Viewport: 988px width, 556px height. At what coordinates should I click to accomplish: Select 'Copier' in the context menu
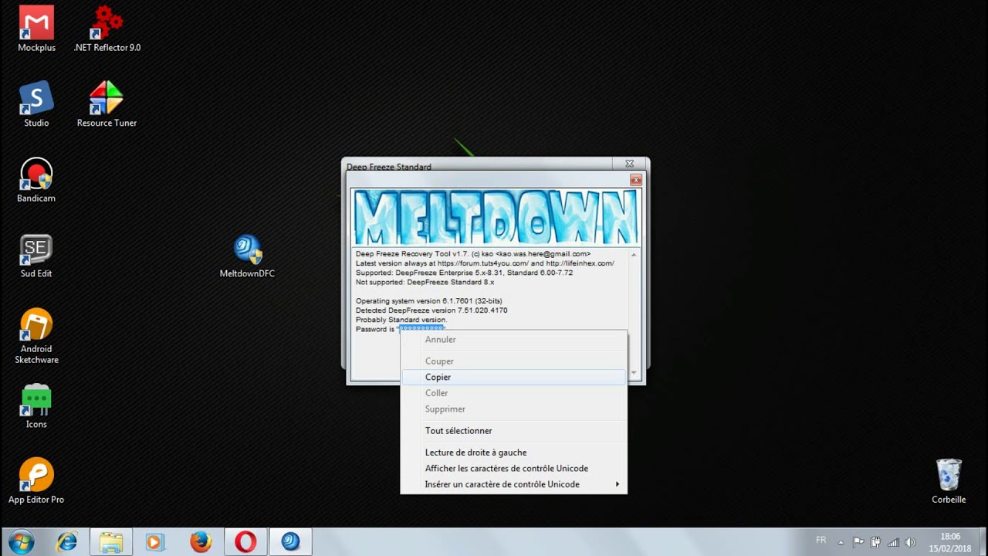click(438, 377)
